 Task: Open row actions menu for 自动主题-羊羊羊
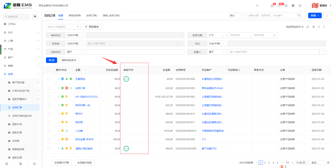click(x=59, y=139)
